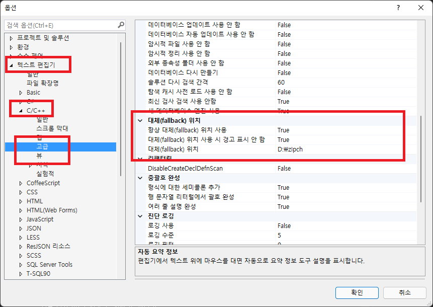Select 암시적 파일 사용 안 함 row
Viewport: 433px width, 307px height.
[x=282, y=44]
